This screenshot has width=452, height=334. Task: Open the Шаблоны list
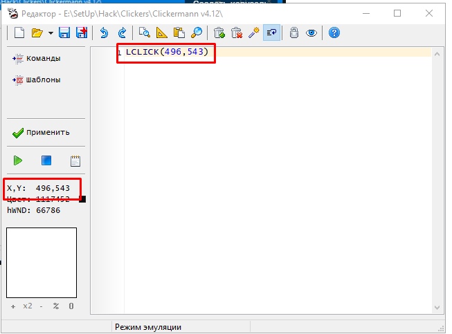(x=37, y=80)
